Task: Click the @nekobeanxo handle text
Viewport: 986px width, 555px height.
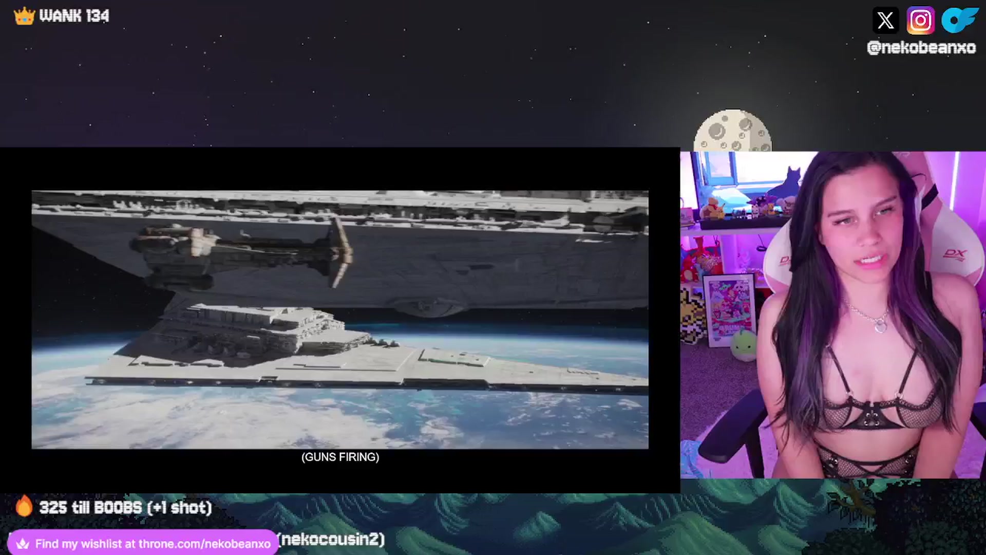Action: (921, 48)
